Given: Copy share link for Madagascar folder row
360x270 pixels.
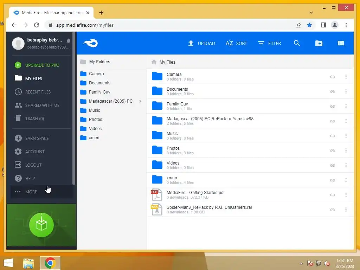Looking at the screenshot, I should coord(333,121).
